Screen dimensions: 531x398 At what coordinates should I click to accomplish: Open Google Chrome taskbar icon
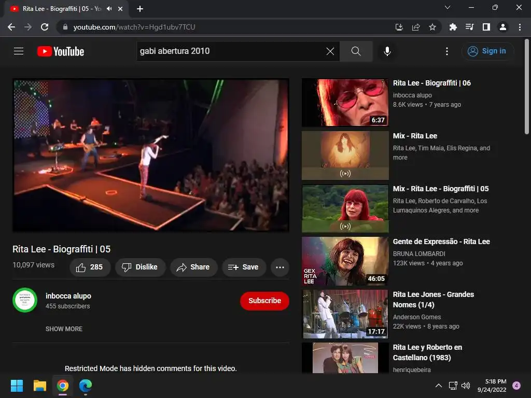click(x=63, y=386)
